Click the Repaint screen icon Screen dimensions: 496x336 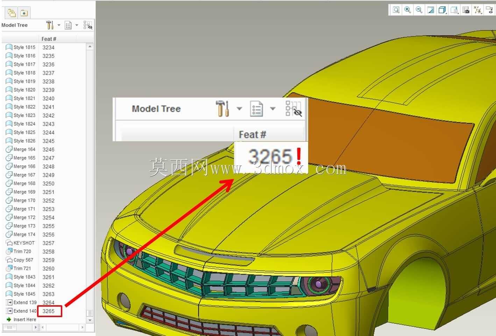431,10
